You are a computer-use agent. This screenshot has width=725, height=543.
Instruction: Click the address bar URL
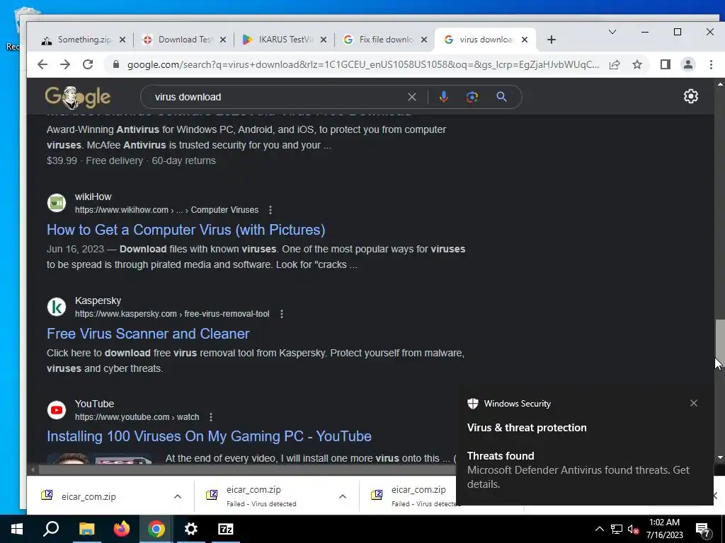363,64
